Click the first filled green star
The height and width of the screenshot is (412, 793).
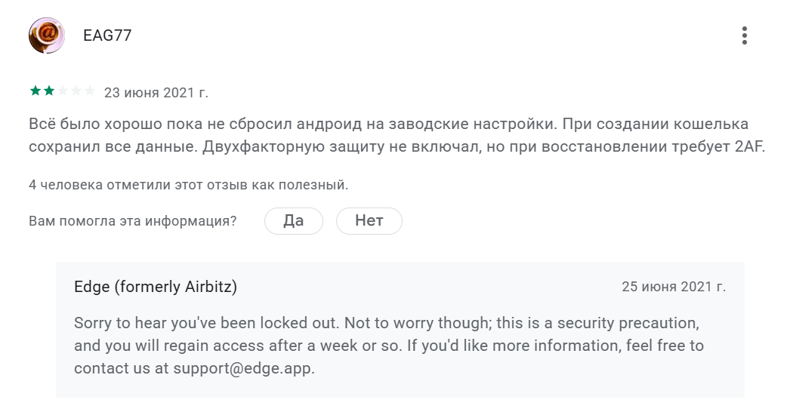click(x=35, y=92)
